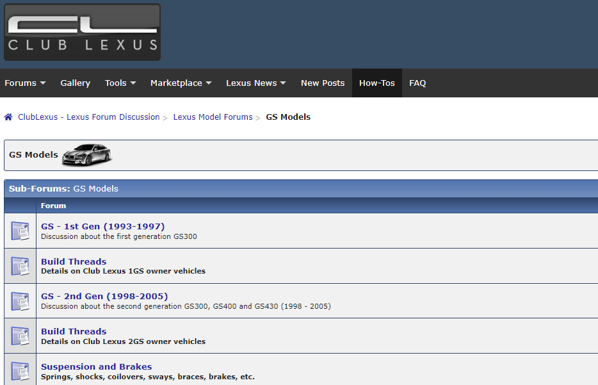Expand the Marketplace dropdown menu
This screenshot has width=598, height=385.
(181, 83)
